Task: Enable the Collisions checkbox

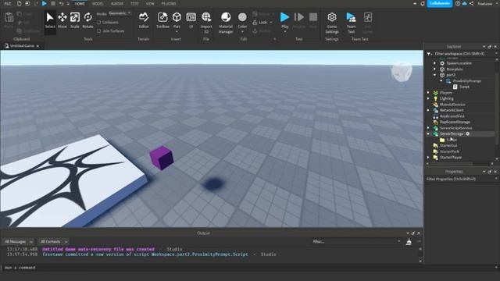Action: click(99, 23)
